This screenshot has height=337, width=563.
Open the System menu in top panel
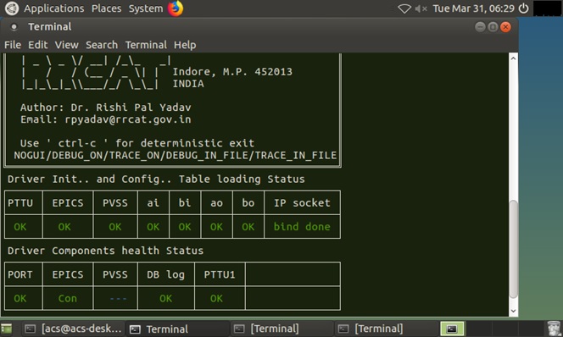(x=146, y=8)
